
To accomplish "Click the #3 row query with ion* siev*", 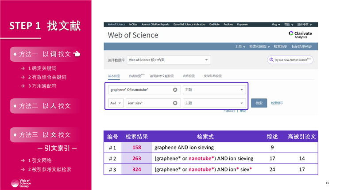I will [x=203, y=169].
